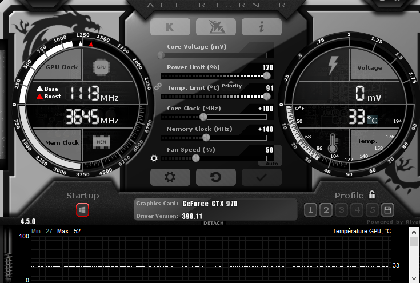Click the GPU temperature graph area
Screen dimensions: 420x283
pos(211,258)
